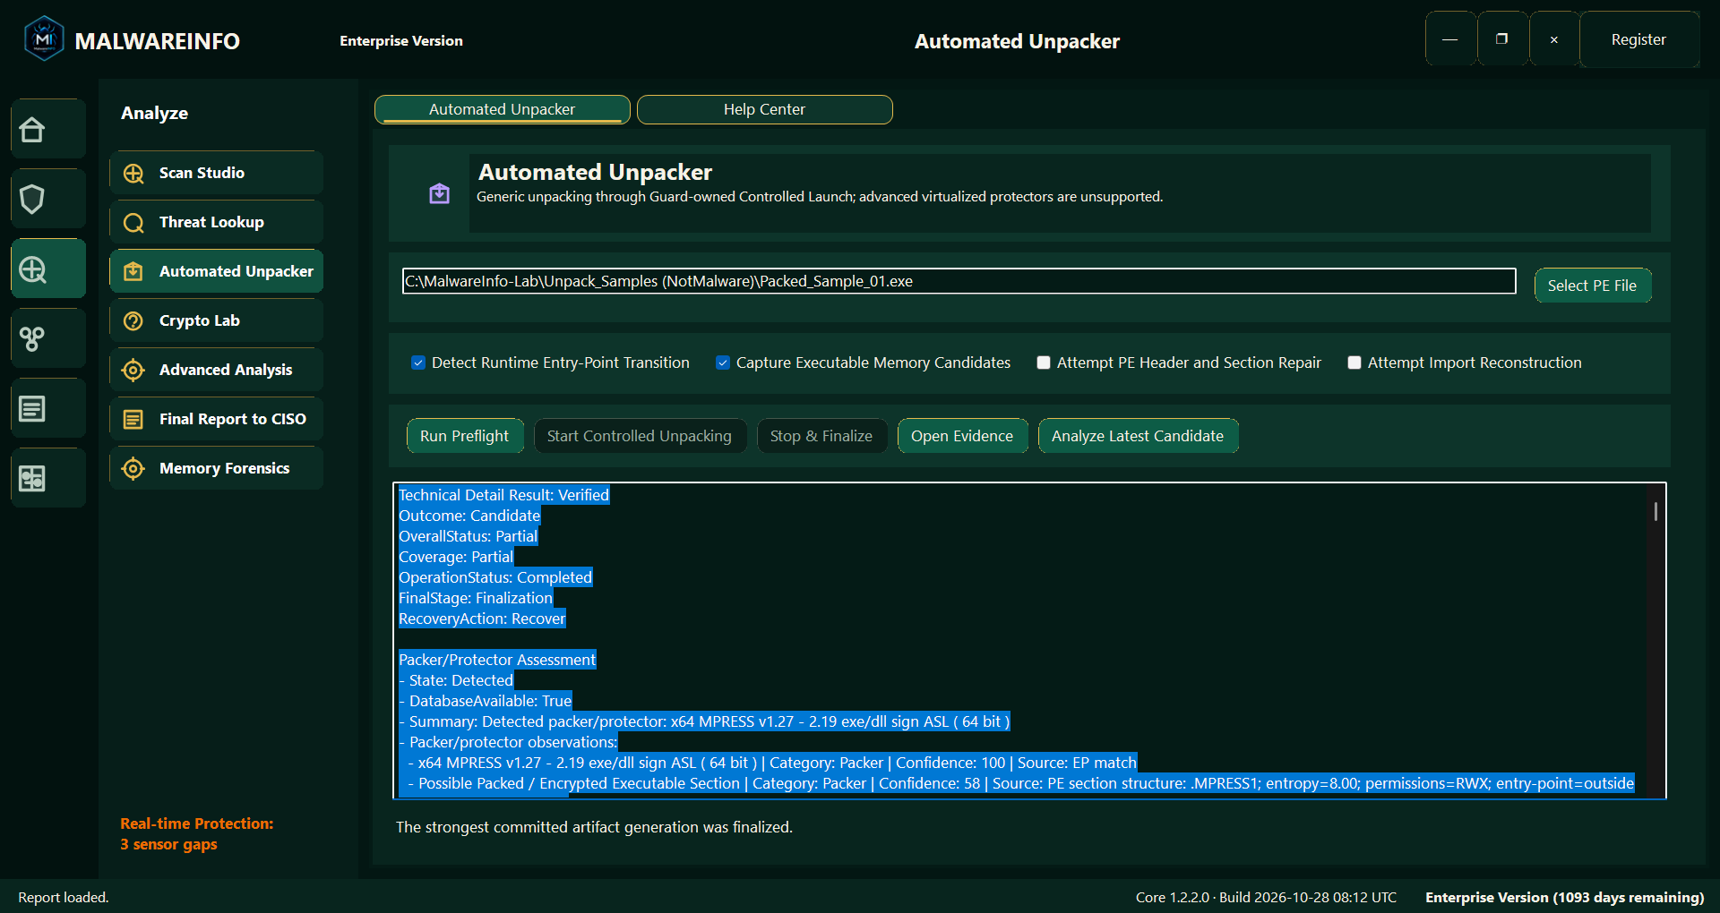
Task: Click the PE file path input field
Action: pyautogui.click(x=959, y=281)
